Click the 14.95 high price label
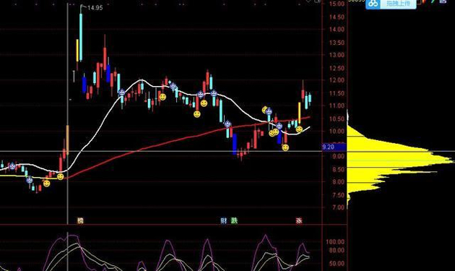Screen dimensions: 455x271 point(95,8)
